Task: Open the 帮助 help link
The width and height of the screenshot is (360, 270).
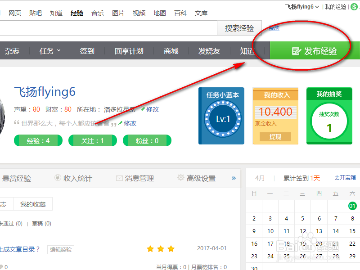Action: pos(274,28)
